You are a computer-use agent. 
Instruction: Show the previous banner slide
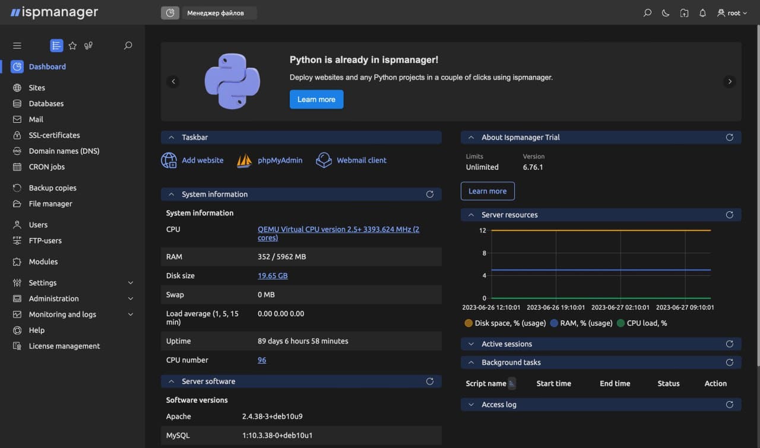(173, 81)
